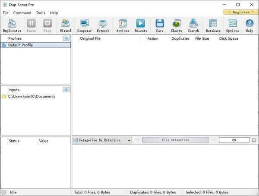This screenshot has height=196, width=259.
Task: Sort by the File Size column header
Action: coord(205,38)
